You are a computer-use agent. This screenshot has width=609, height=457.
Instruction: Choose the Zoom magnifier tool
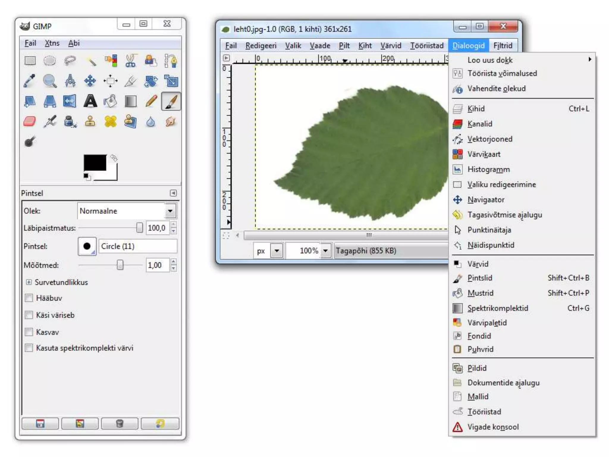pyautogui.click(x=50, y=81)
